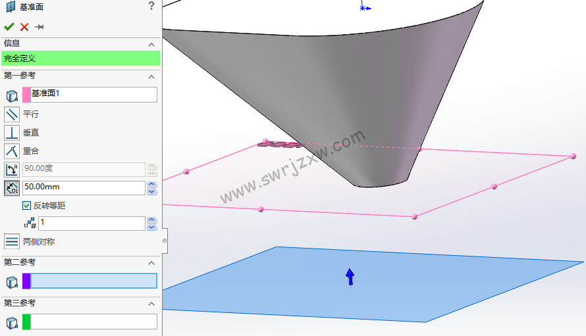Click the 50.00mm distance input field
The height and width of the screenshot is (336, 586).
84,188
